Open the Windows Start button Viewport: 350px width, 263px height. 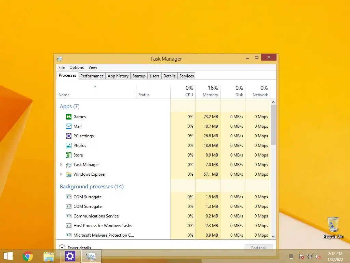pos(8,256)
